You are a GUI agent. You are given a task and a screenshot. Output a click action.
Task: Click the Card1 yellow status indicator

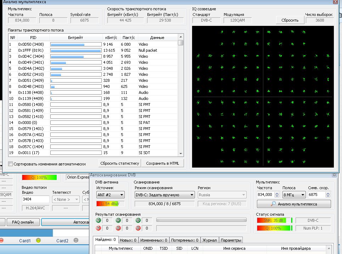tap(38, 241)
